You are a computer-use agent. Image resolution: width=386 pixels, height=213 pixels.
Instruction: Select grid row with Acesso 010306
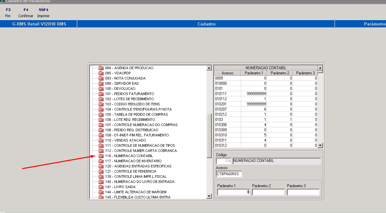coord(266,125)
